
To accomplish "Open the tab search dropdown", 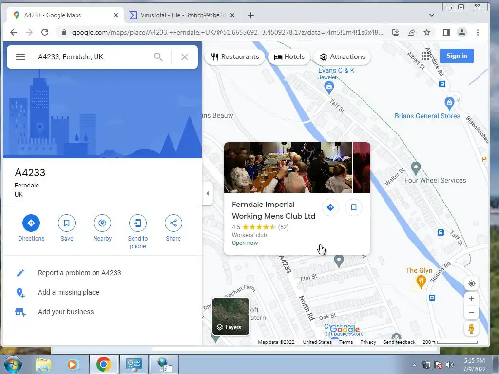I will click(x=432, y=15).
